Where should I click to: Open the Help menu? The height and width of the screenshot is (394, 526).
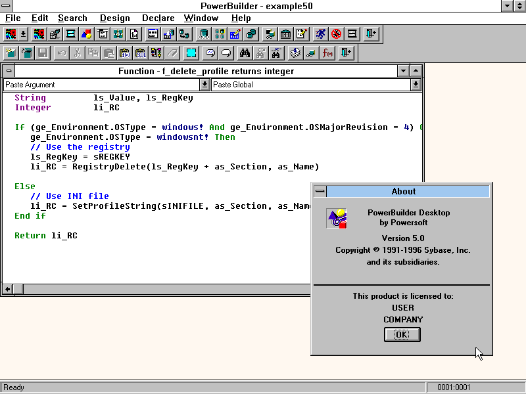point(241,18)
